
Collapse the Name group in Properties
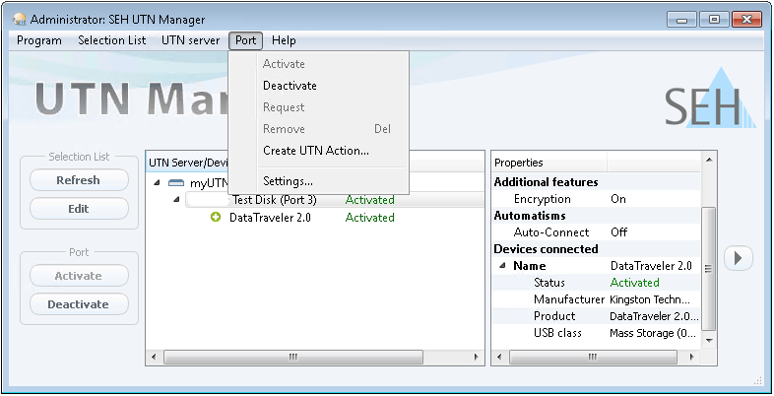[502, 266]
